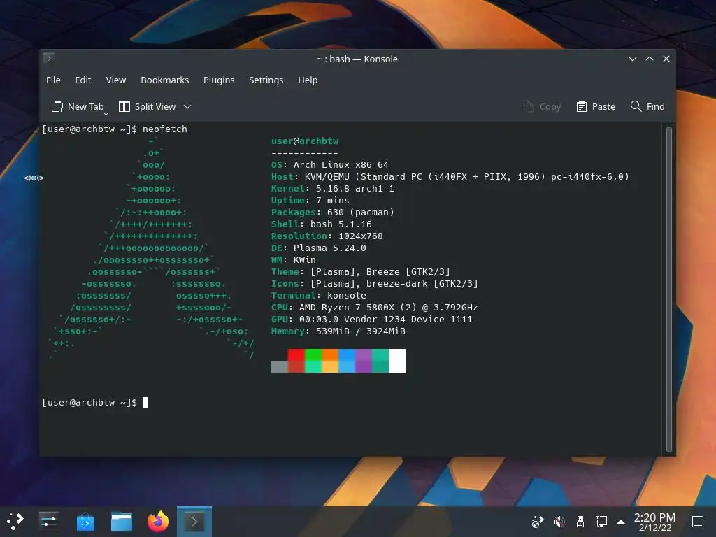Click the Split View button
The height and width of the screenshot is (537, 716).
pyautogui.click(x=147, y=106)
